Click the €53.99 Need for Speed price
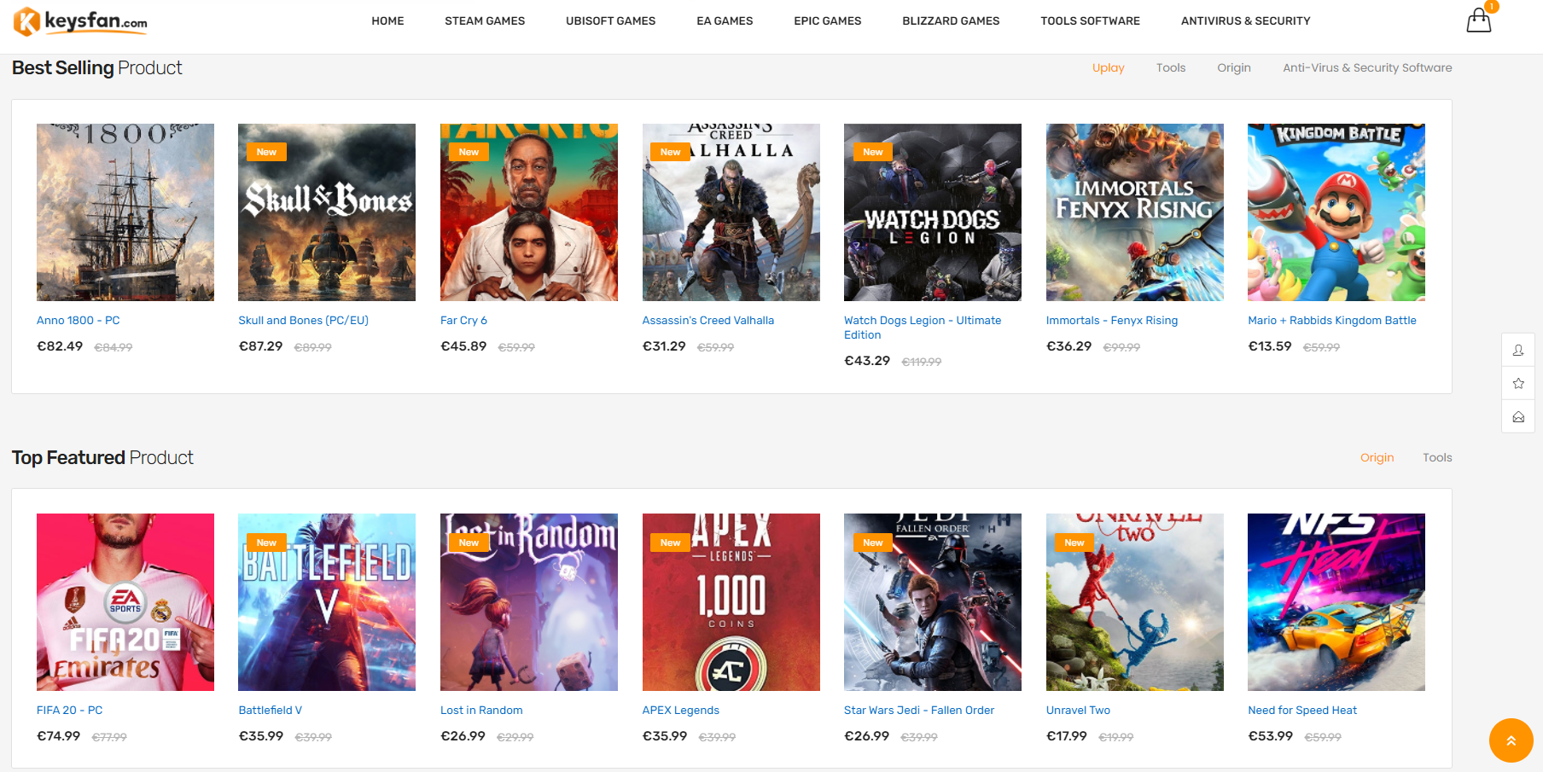This screenshot has width=1543, height=772. pyautogui.click(x=1271, y=736)
